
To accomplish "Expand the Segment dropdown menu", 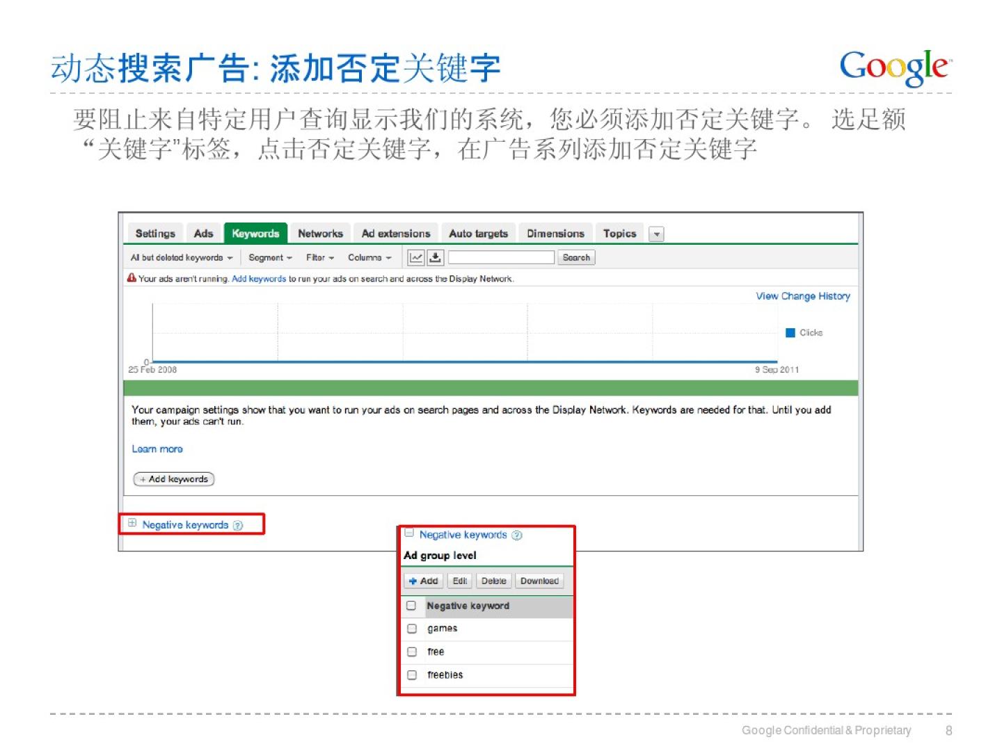I will click(x=270, y=257).
